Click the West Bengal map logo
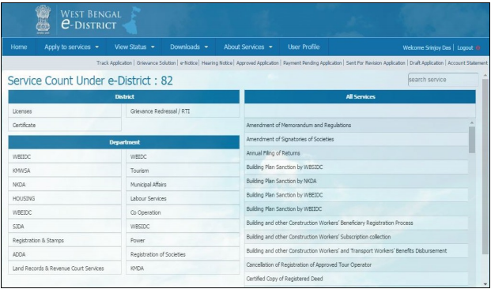Viewport: 491px width, 289px height. tap(131, 20)
